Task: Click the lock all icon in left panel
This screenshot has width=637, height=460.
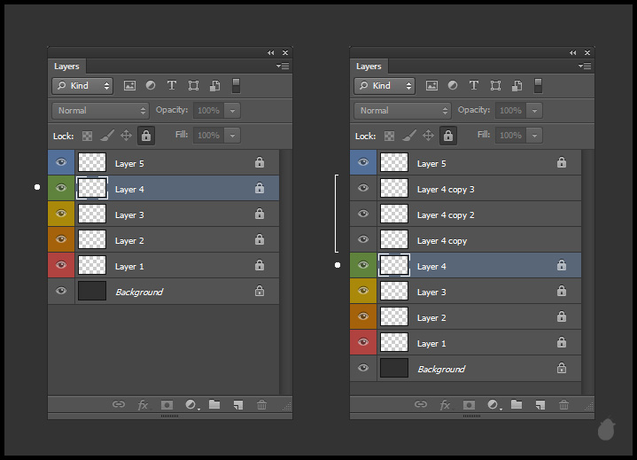Action: [146, 136]
